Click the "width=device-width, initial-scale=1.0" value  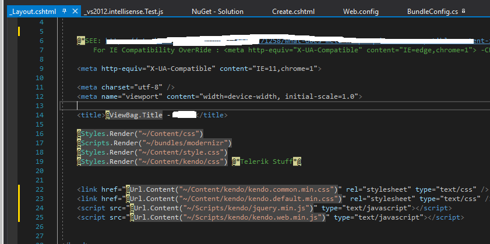[x=279, y=96]
